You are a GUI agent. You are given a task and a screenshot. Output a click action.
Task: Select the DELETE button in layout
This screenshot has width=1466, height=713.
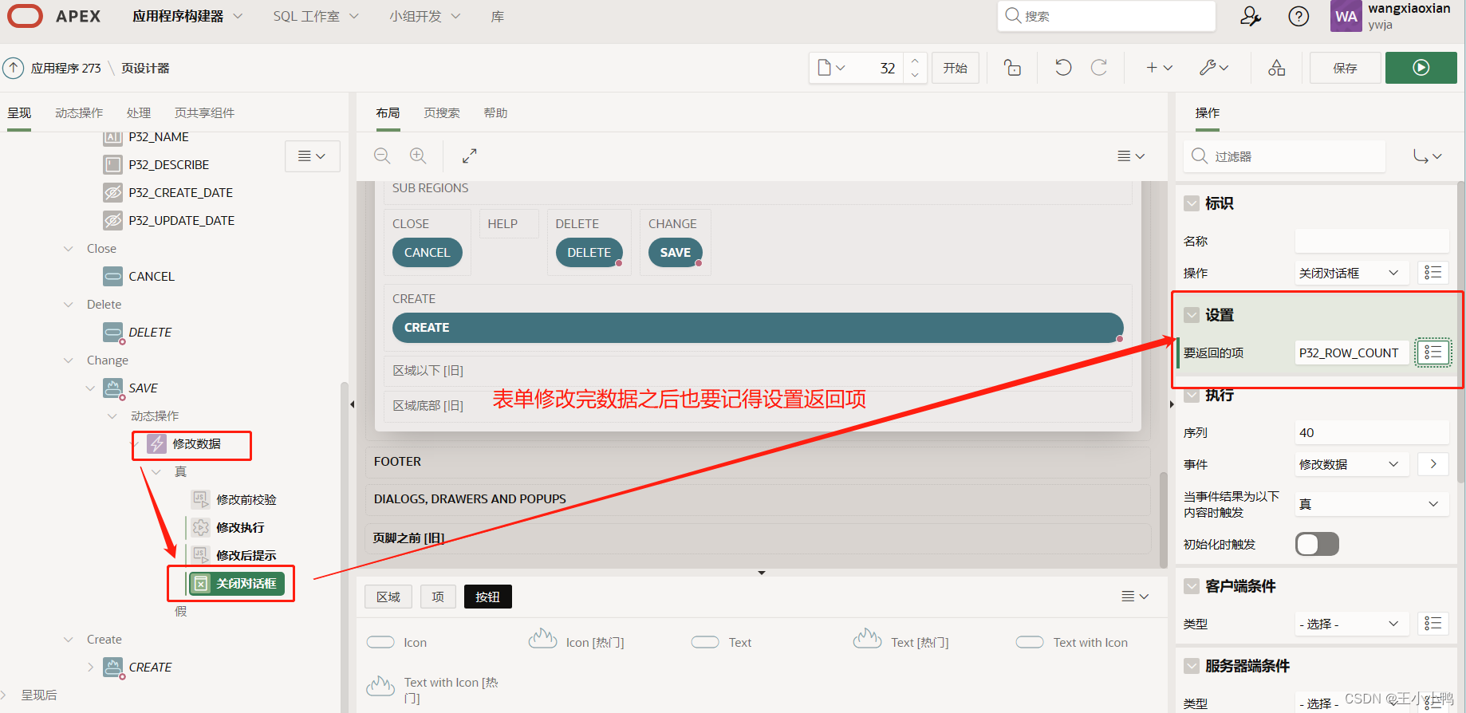tap(589, 253)
